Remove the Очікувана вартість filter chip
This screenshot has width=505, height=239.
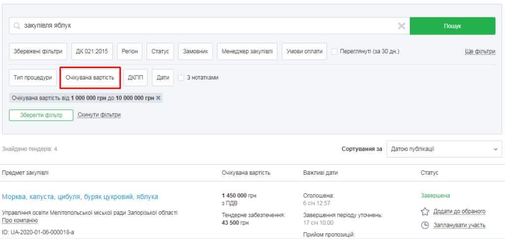coord(158,98)
